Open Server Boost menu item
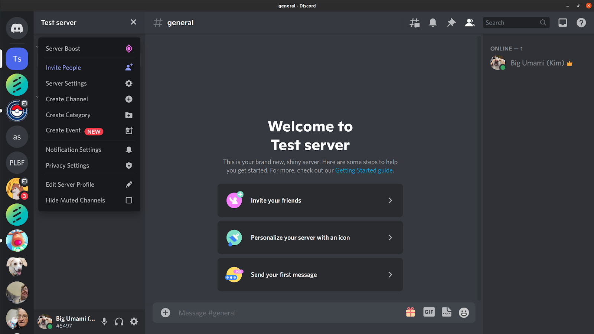Image resolution: width=594 pixels, height=334 pixels. (89, 49)
